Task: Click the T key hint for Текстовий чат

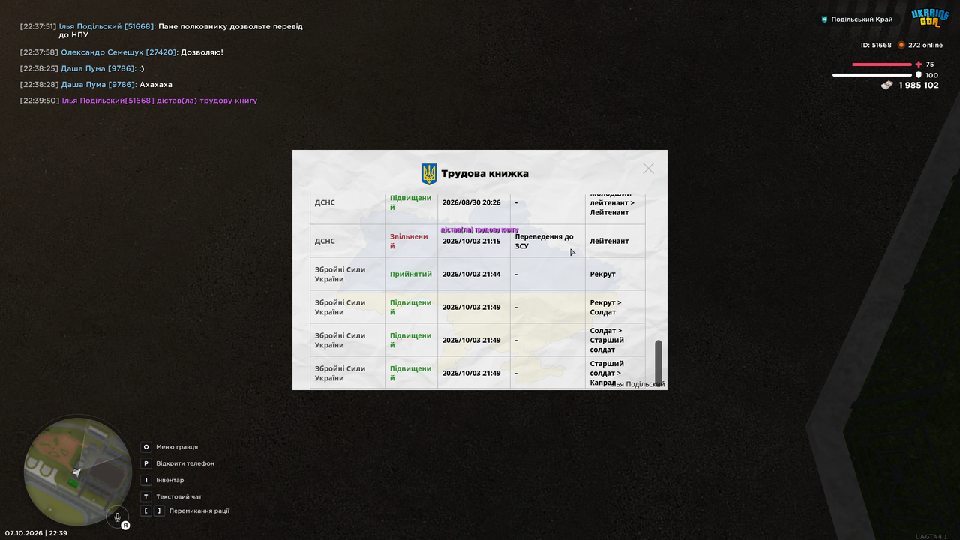Action: (146, 496)
